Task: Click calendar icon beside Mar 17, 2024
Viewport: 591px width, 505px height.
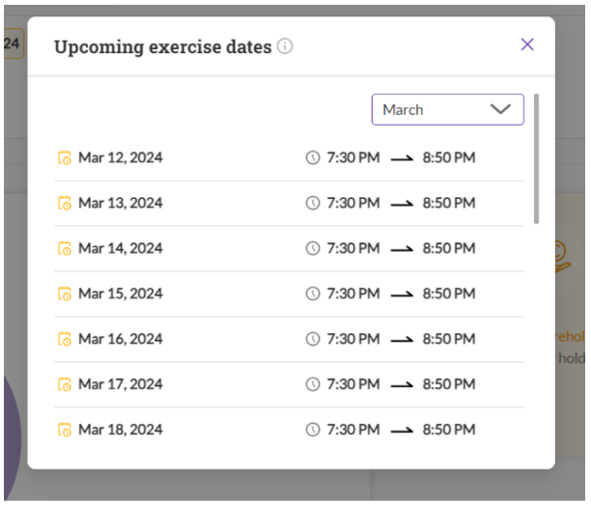Action: (x=65, y=384)
